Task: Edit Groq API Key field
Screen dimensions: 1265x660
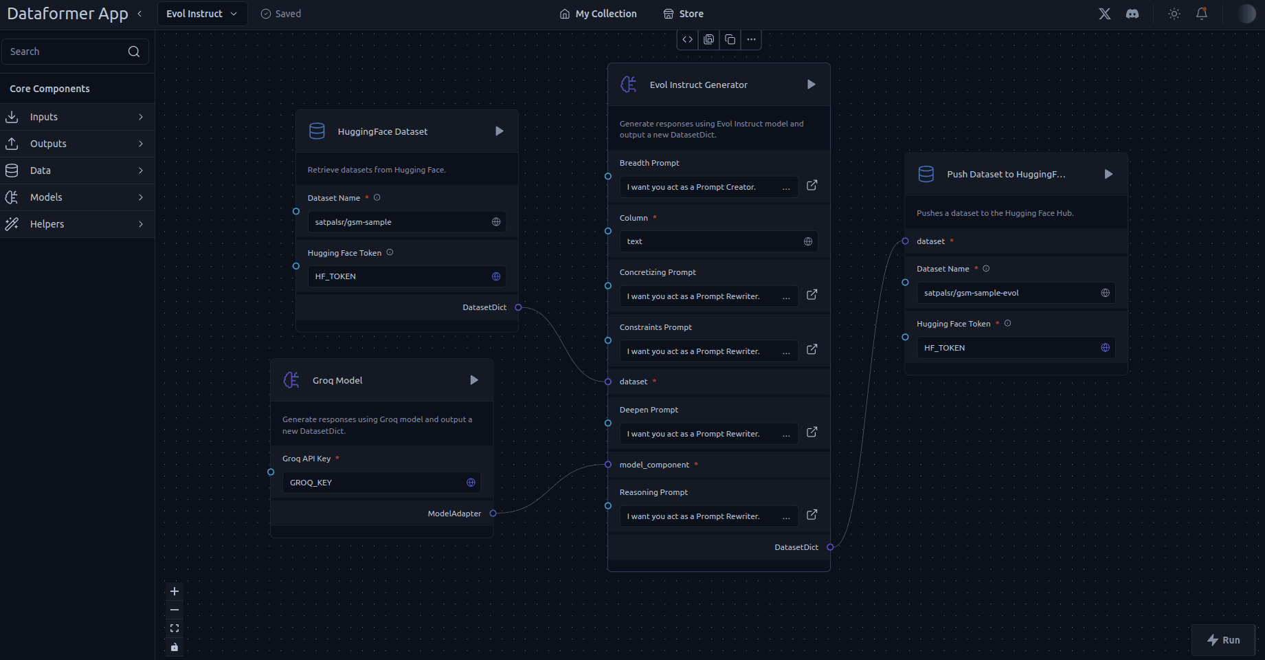Action: coord(381,483)
